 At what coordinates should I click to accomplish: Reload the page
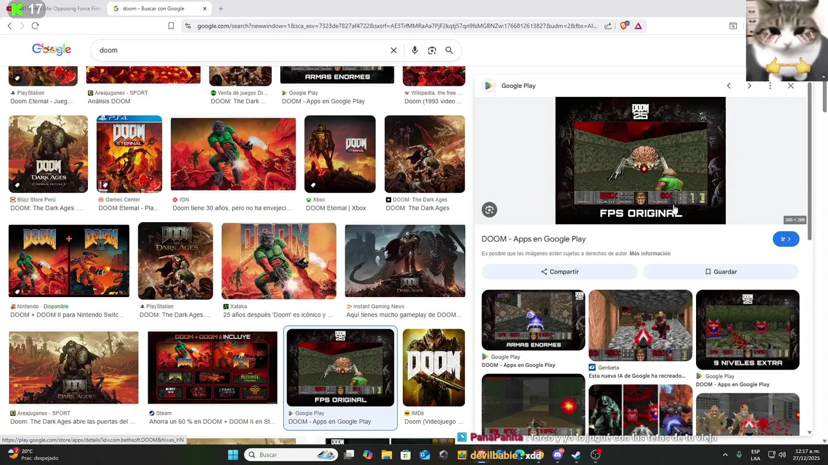[35, 26]
